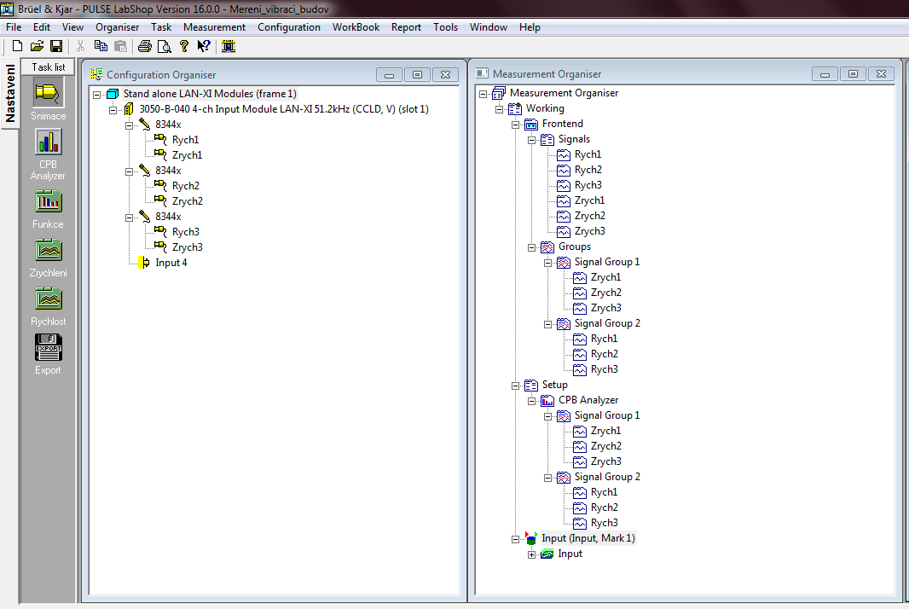Select the second 8344x transducer row
This screenshot has width=909, height=609.
(x=168, y=171)
